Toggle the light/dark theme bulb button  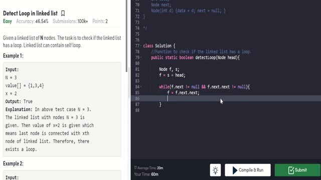(x=215, y=170)
